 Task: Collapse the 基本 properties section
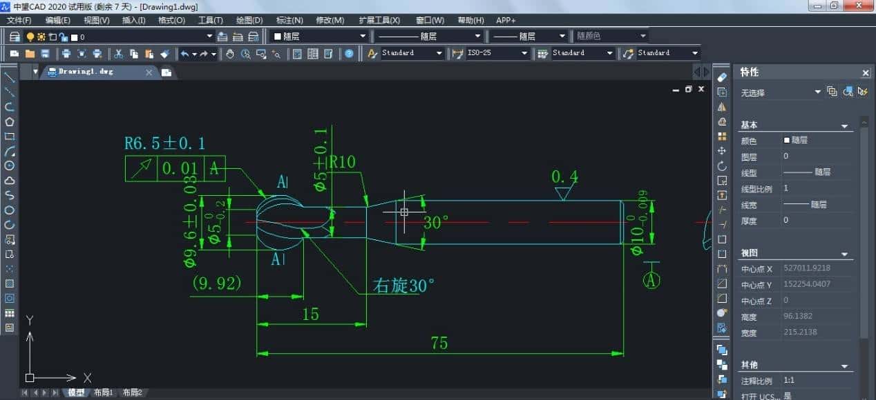click(844, 126)
